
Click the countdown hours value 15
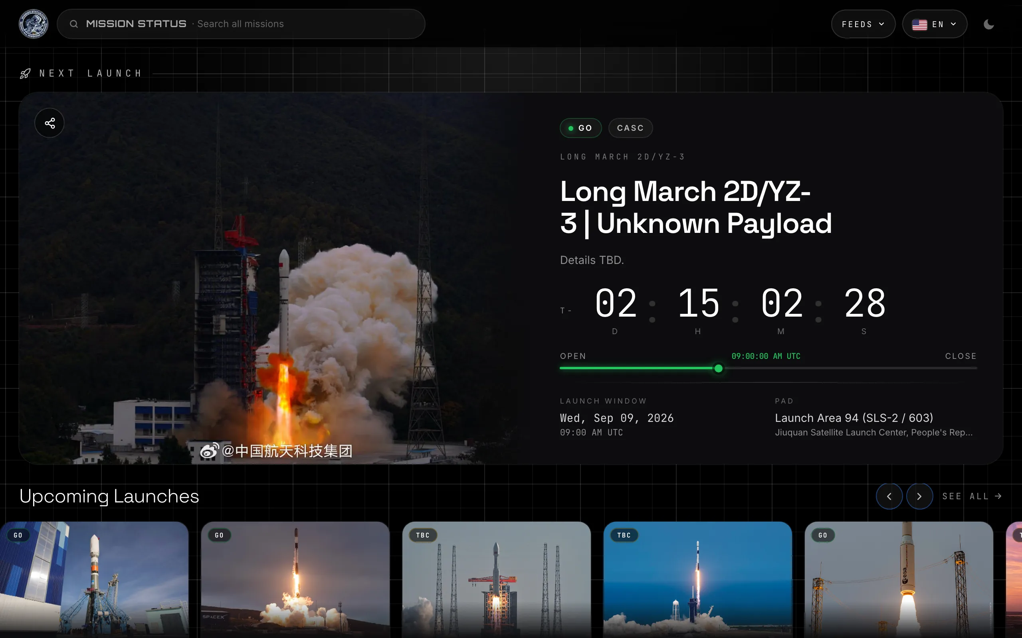(x=699, y=303)
